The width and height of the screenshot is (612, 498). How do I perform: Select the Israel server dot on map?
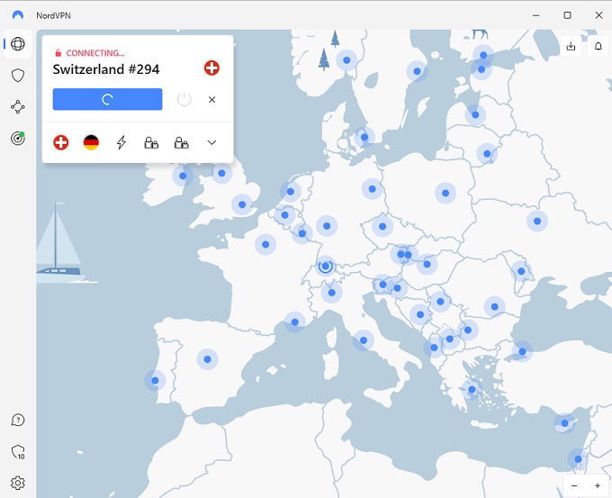click(x=578, y=459)
